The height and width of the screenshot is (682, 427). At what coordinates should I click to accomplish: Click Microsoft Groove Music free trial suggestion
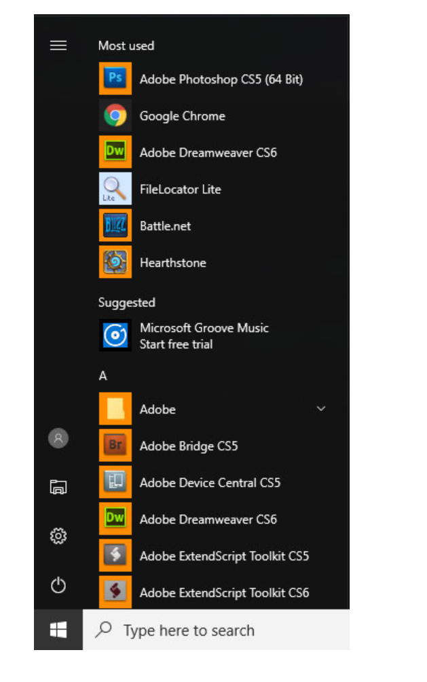(x=204, y=336)
